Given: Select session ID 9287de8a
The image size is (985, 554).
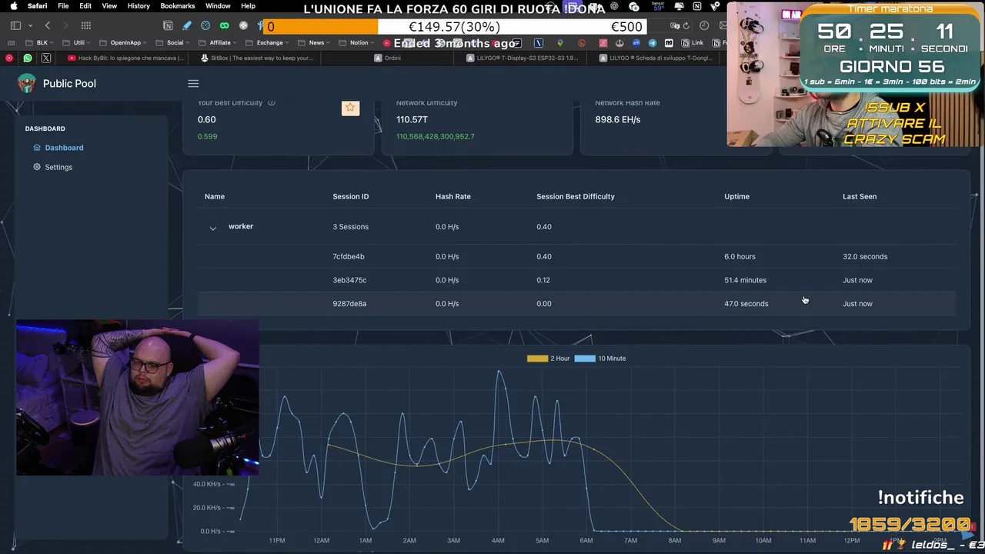Looking at the screenshot, I should tap(349, 303).
